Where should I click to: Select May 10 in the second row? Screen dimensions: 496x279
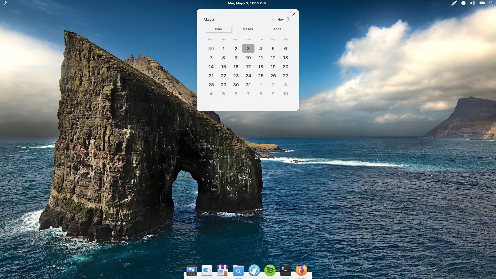pos(248,58)
